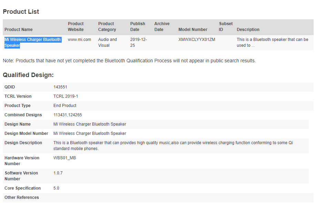Select the Audio and Visual category cell
Image resolution: width=316 pixels, height=203 pixels.
(108, 42)
